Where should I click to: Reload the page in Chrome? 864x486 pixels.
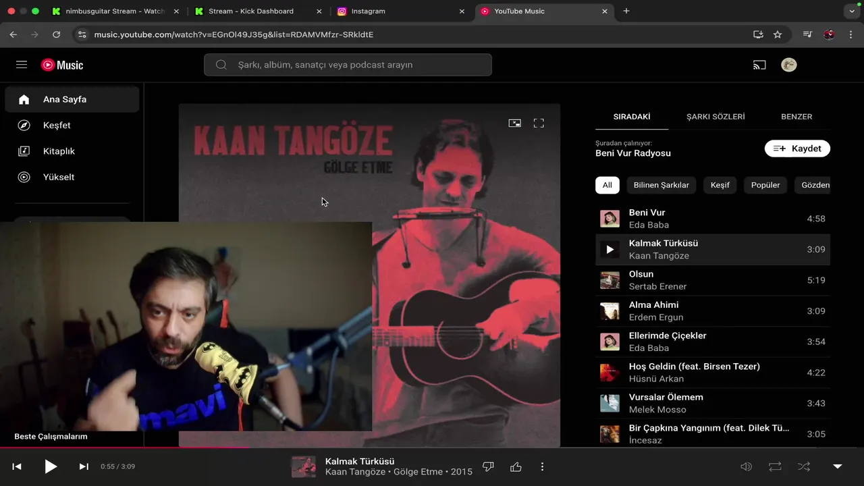[56, 34]
